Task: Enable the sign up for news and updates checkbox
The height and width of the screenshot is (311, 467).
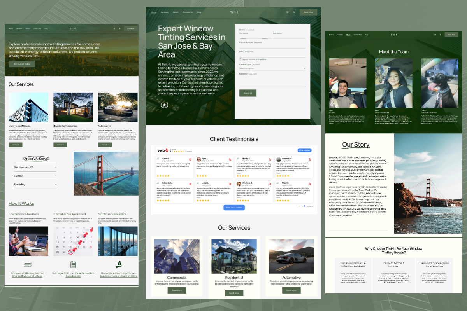Action: click(x=240, y=59)
